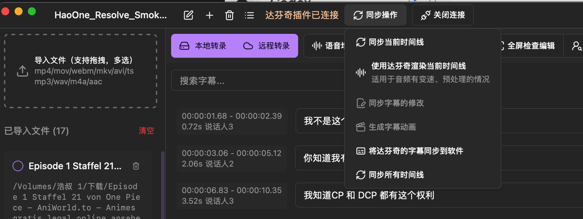Open the 同步操作 dropdown button
Viewport: 583px width, 219px height.
coord(375,15)
